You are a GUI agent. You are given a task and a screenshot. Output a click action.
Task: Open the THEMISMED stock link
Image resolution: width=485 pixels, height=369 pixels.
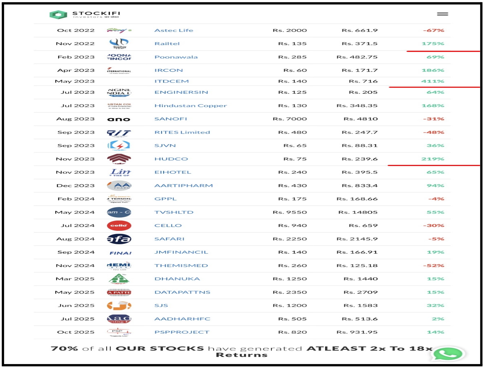[x=181, y=266]
